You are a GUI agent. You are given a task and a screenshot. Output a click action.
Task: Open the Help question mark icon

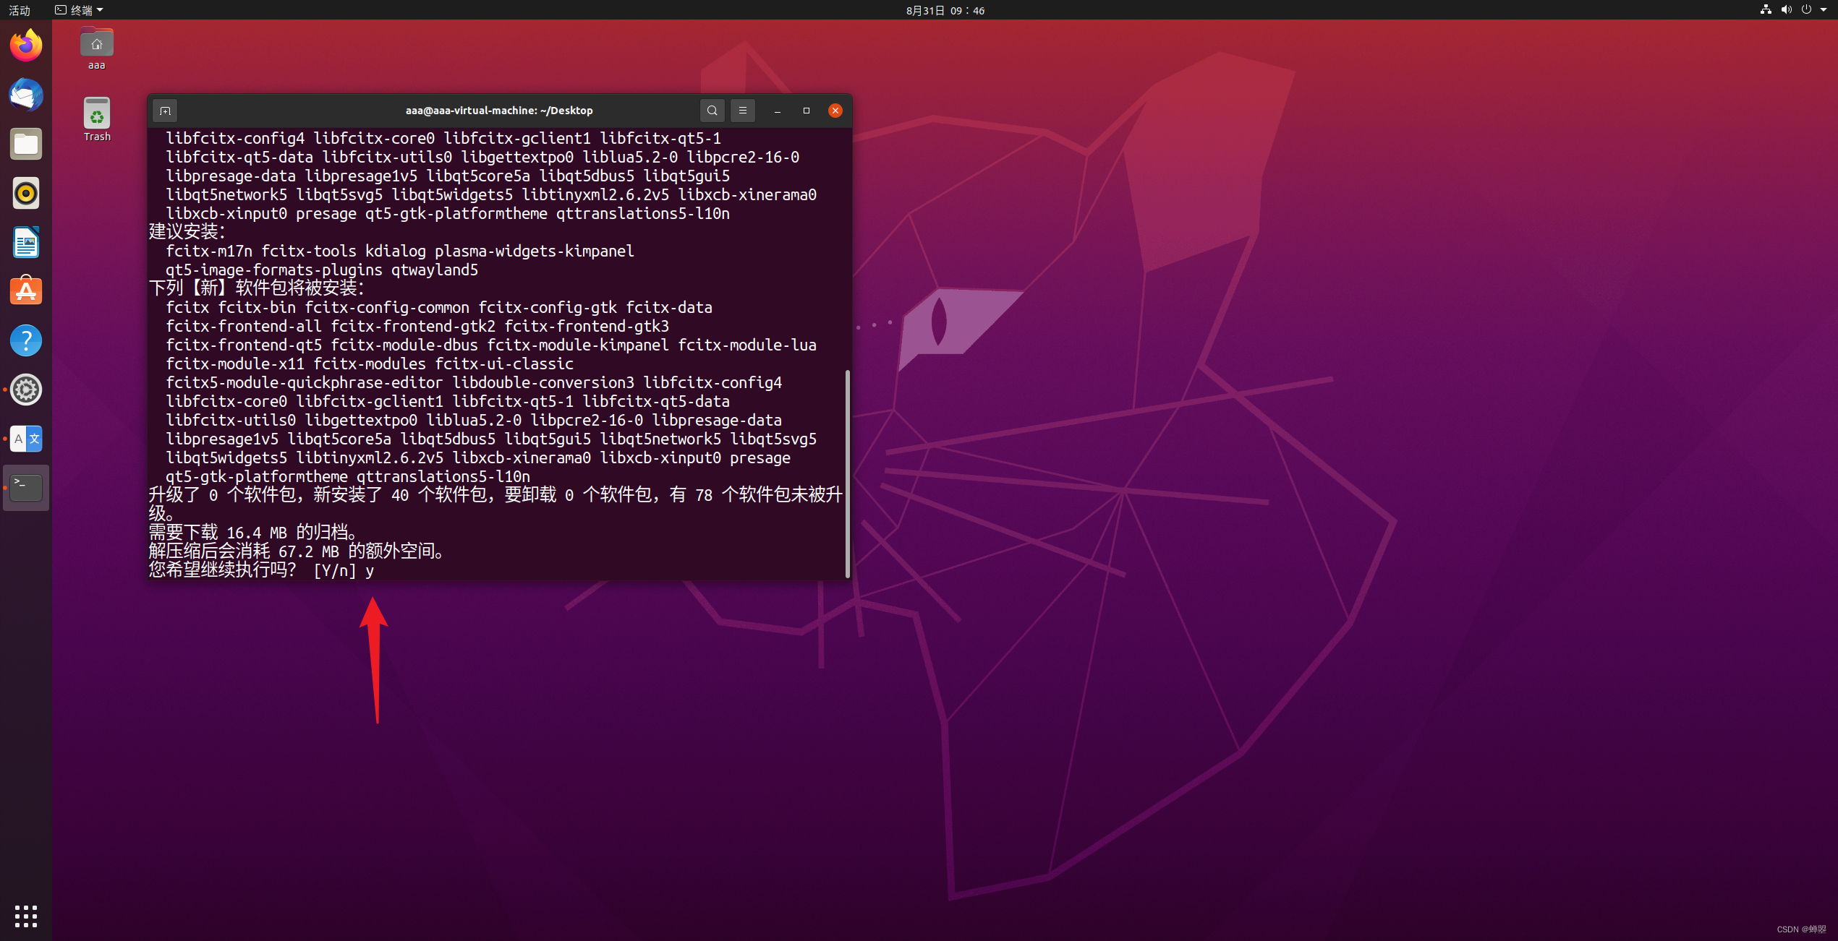(x=26, y=340)
